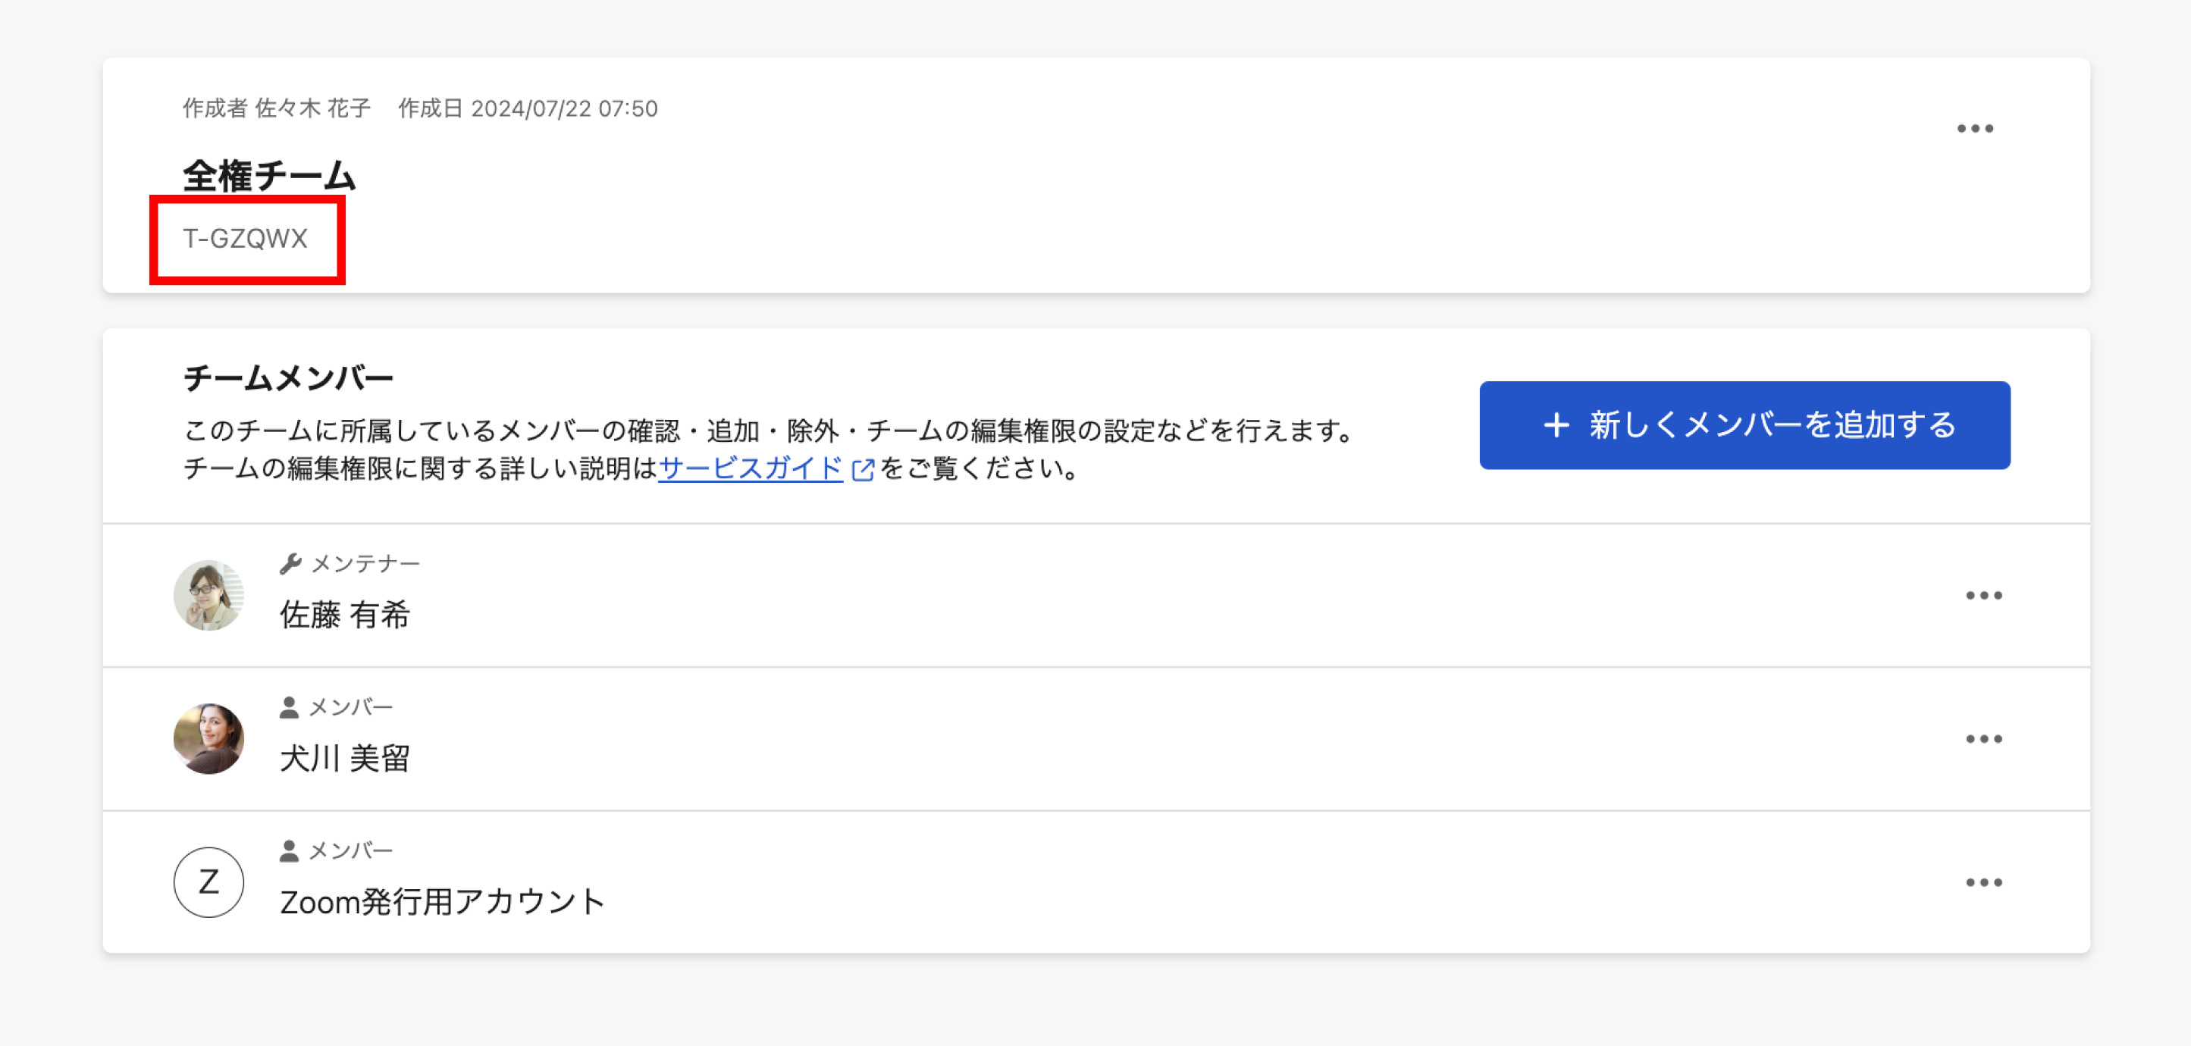Image resolution: width=2191 pixels, height=1046 pixels.
Task: Open the 全権チーム team options menu
Action: 1974,128
